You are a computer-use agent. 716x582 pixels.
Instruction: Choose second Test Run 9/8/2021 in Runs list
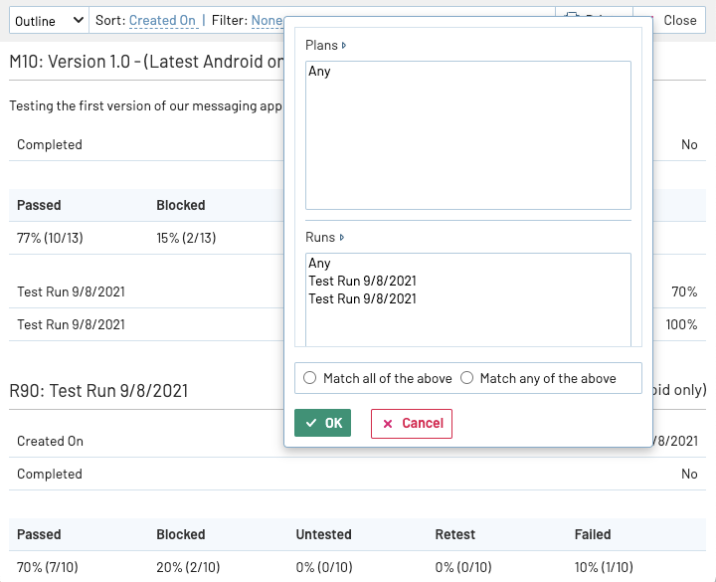click(362, 298)
